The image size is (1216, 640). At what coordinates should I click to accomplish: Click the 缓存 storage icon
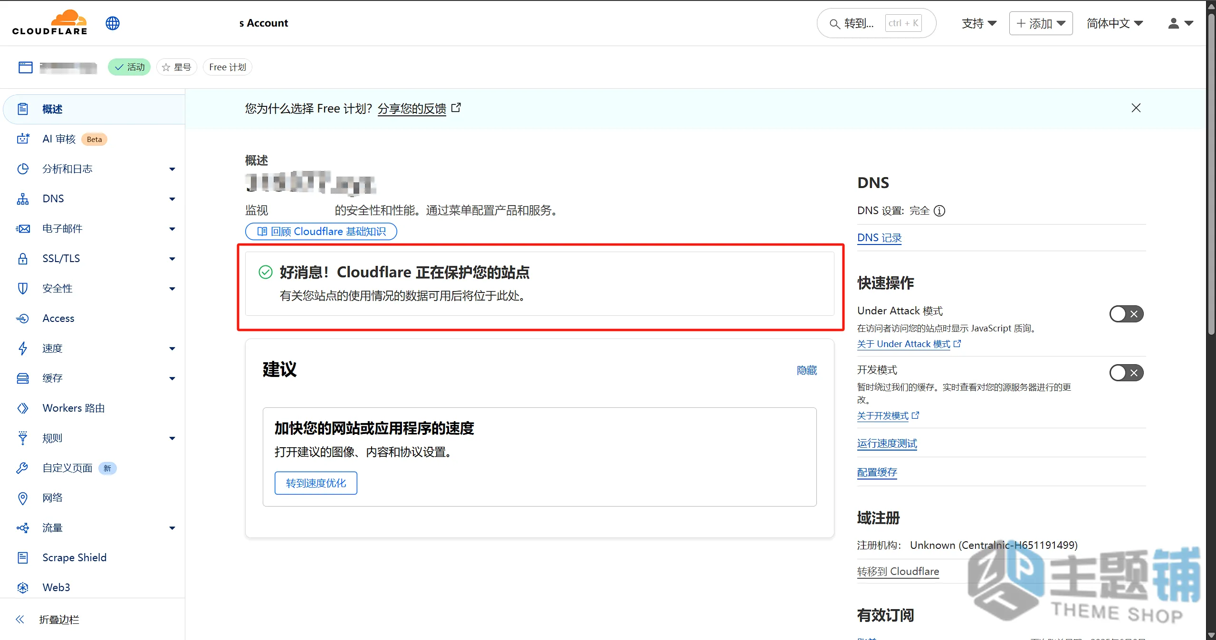point(23,378)
